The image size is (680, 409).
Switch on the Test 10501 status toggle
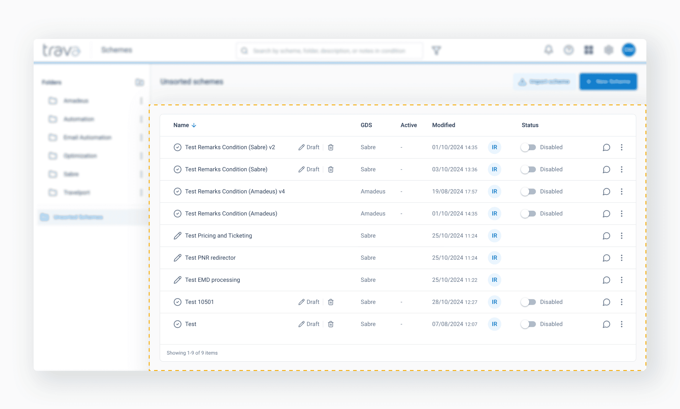528,302
